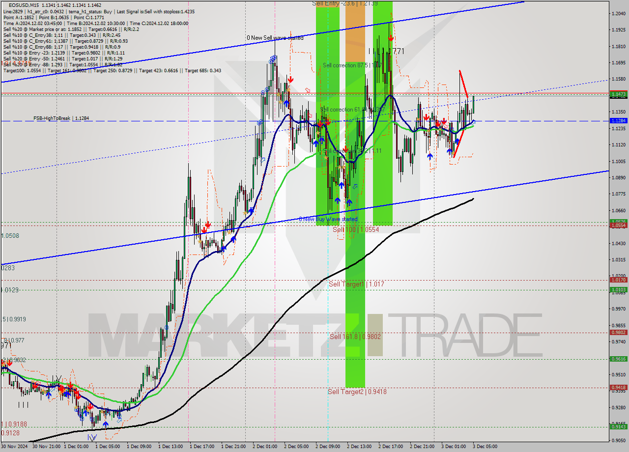
Task: Click the '1 Dec 13:00' time label
Action: (171, 447)
